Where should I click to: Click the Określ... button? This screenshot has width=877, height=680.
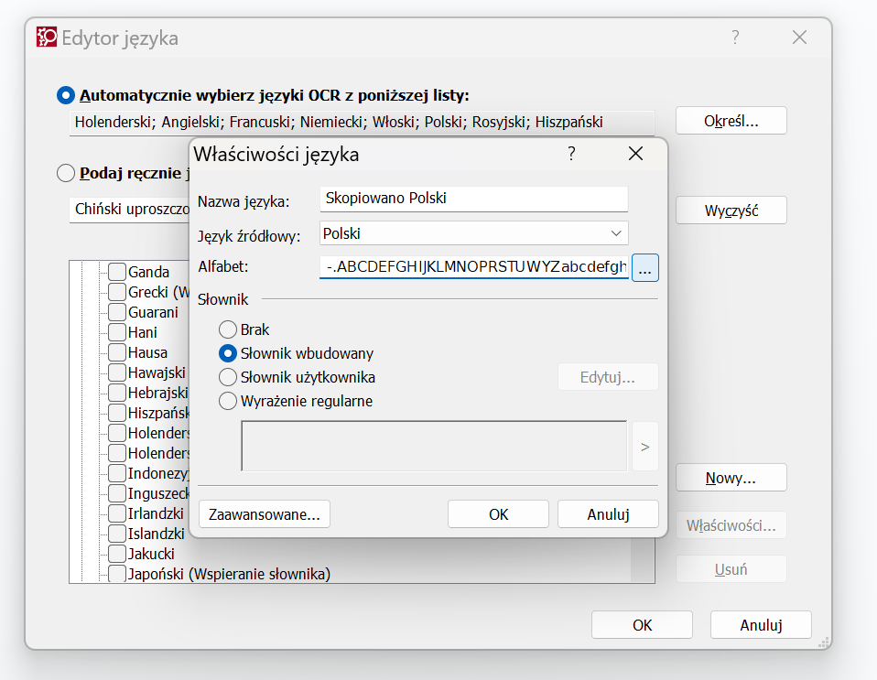pos(731,120)
